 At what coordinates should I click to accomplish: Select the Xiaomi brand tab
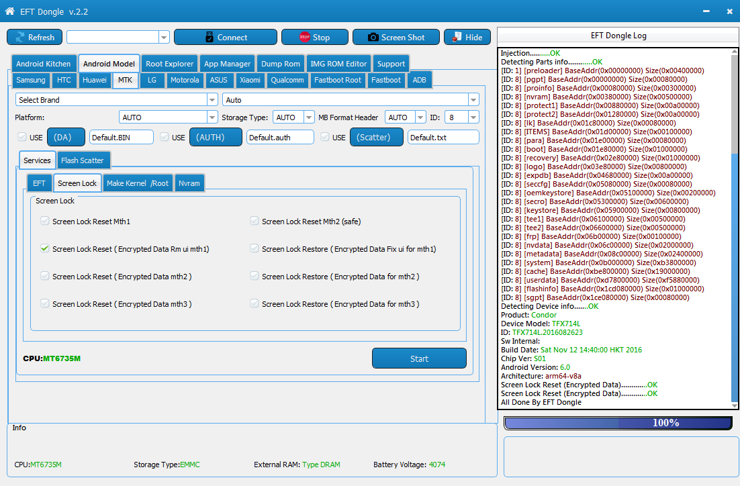[x=250, y=80]
